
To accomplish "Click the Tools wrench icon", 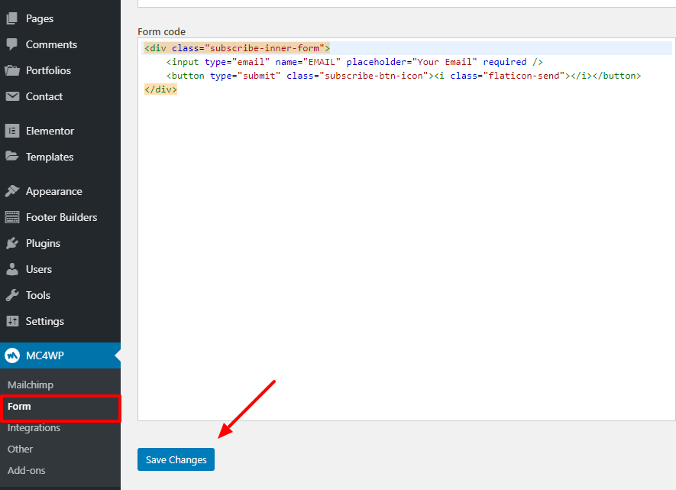I will (x=12, y=295).
